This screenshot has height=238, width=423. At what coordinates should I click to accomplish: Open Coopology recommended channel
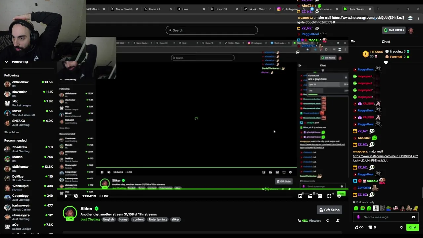28,198
